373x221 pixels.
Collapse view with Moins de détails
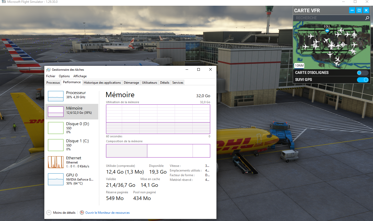coord(61,213)
